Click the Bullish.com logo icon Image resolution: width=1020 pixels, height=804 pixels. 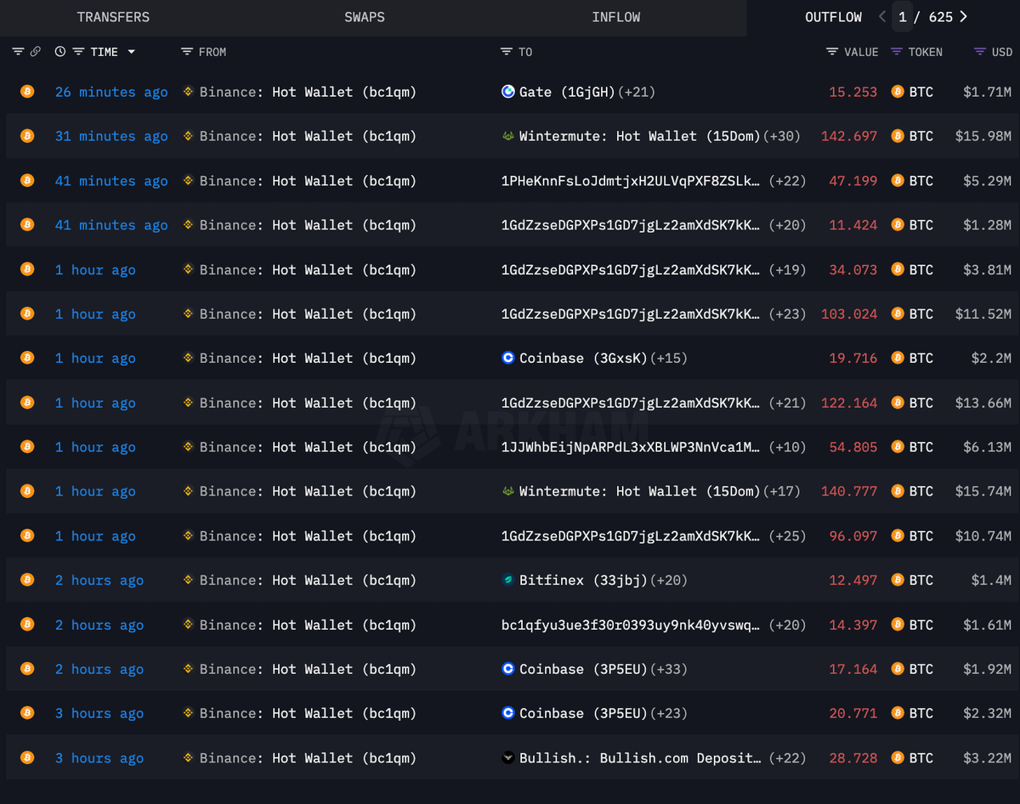[508, 758]
